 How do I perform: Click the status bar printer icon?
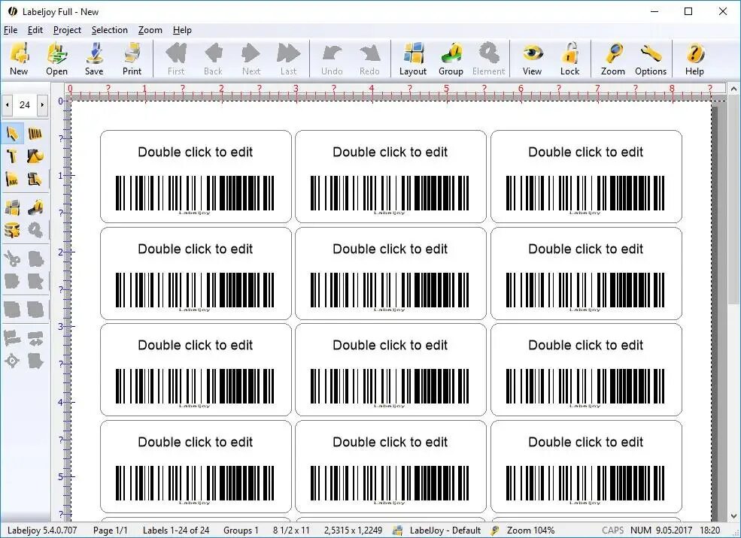398,530
